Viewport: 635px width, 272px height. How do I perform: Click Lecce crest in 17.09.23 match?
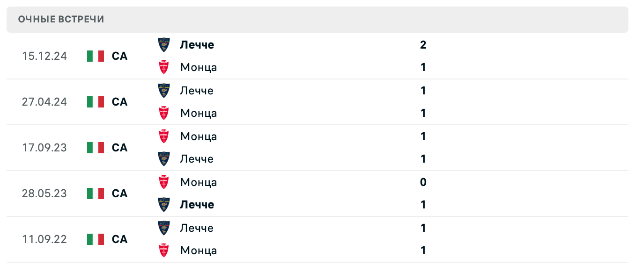click(164, 159)
